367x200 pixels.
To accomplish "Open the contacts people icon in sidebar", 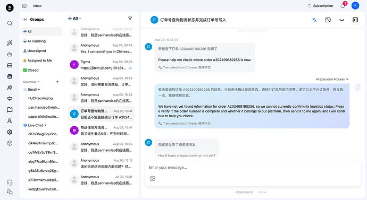I will pos(10,88).
